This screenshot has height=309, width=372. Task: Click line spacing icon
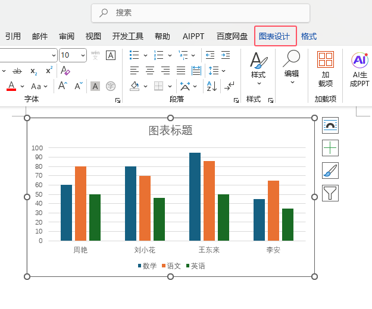point(213,71)
